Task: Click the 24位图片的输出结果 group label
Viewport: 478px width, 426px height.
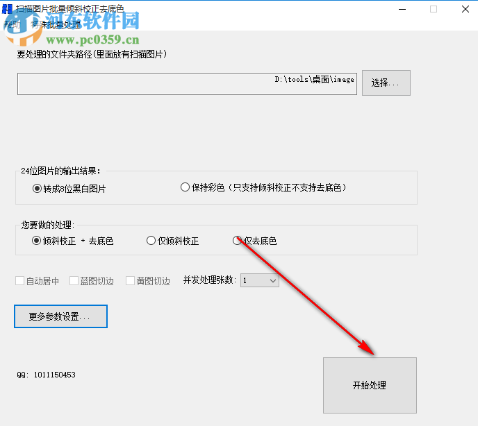Action: (x=60, y=171)
